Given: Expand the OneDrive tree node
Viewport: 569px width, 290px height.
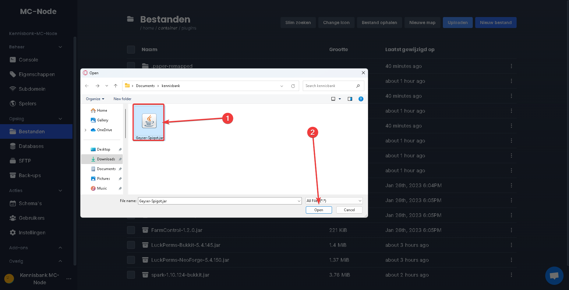Looking at the screenshot, I should pos(86,130).
